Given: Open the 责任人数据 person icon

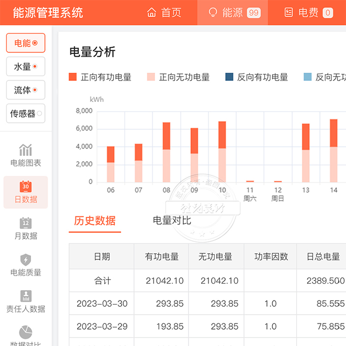Looking at the screenshot, I should tap(26, 296).
